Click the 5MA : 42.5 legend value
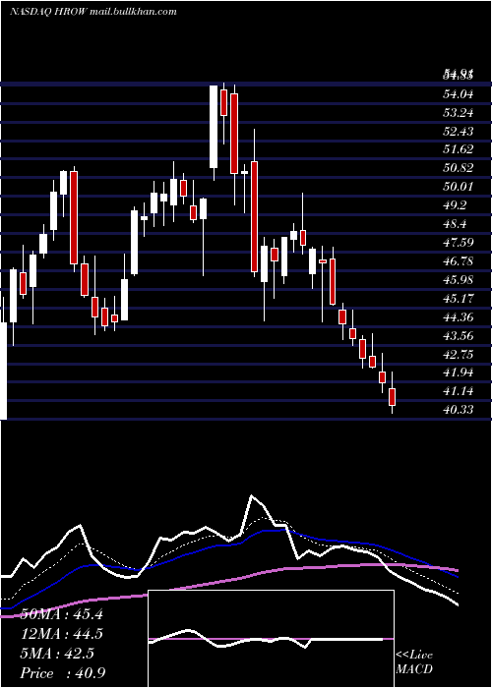492x688 pixels. pos(57,654)
